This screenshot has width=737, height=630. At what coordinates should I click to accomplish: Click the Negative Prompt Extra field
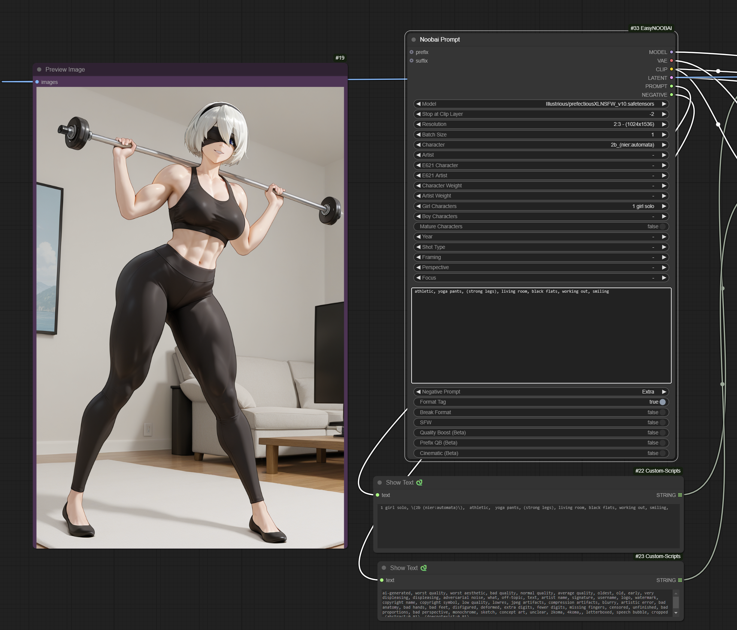648,392
